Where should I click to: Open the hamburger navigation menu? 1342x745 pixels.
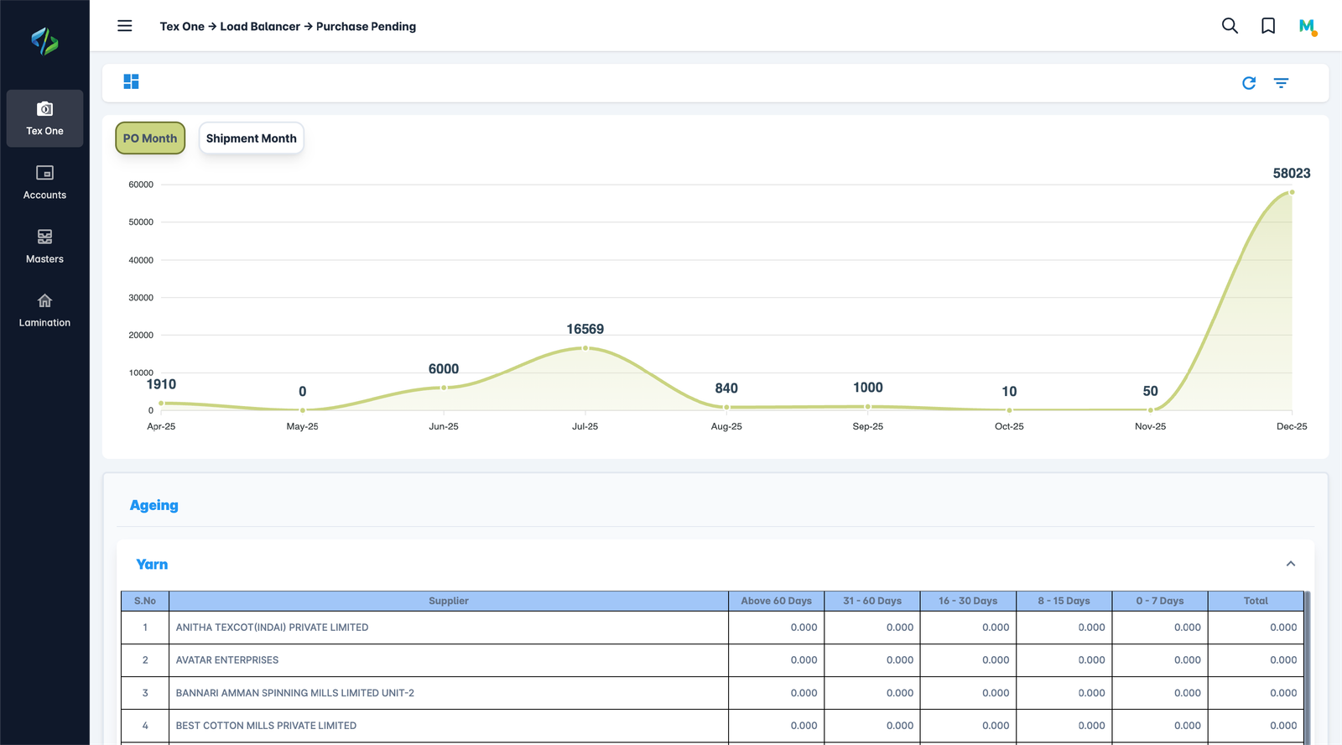click(x=125, y=26)
